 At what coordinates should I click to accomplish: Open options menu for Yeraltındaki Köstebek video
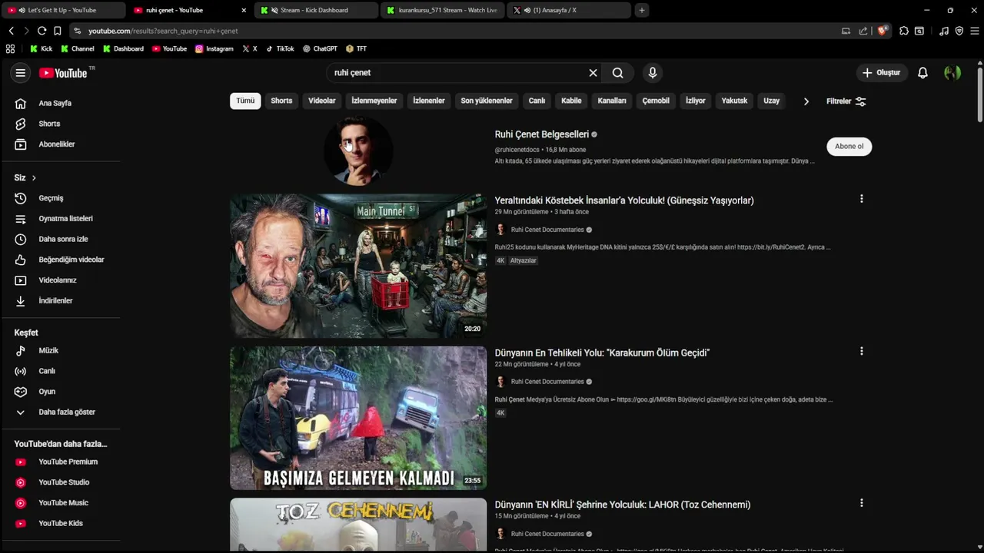(862, 199)
